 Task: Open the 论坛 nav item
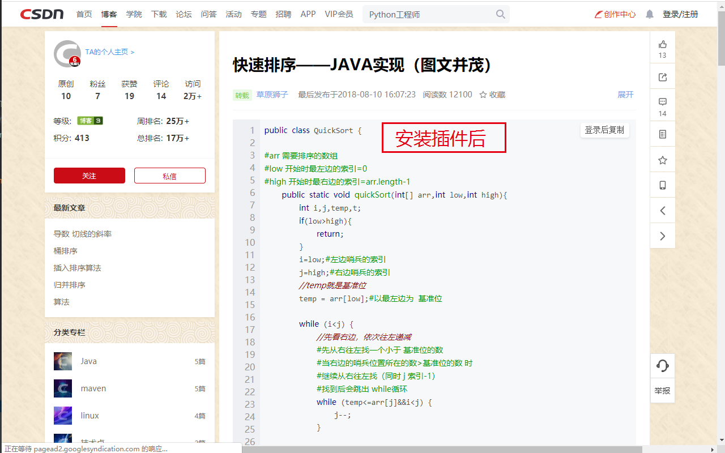point(184,14)
